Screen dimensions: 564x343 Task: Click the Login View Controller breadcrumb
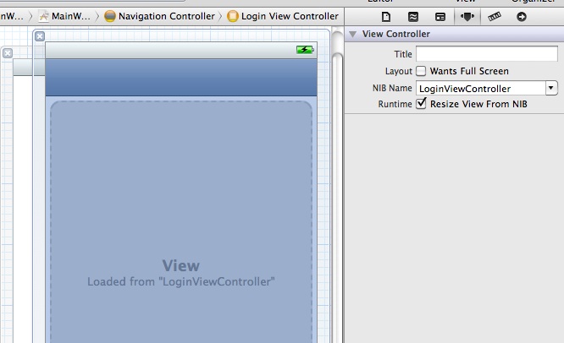[x=289, y=16]
